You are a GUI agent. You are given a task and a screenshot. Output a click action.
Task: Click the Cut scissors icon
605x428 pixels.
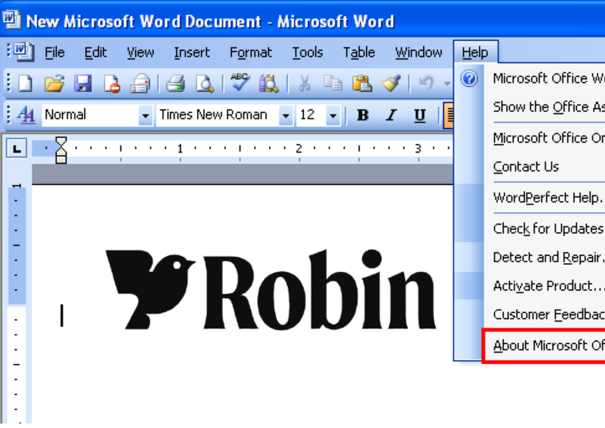(305, 84)
